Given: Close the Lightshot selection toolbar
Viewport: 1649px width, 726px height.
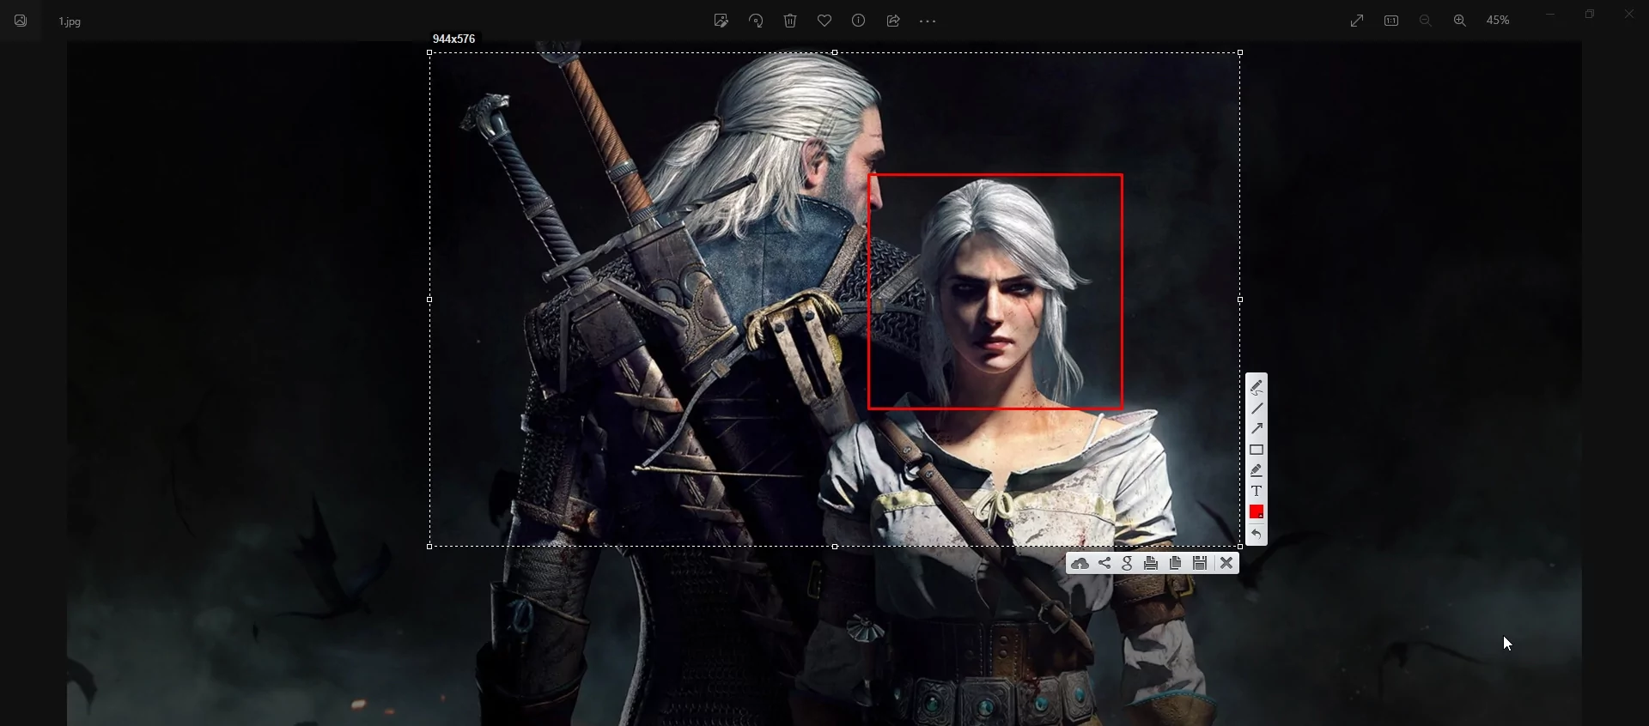Looking at the screenshot, I should [x=1226, y=563].
